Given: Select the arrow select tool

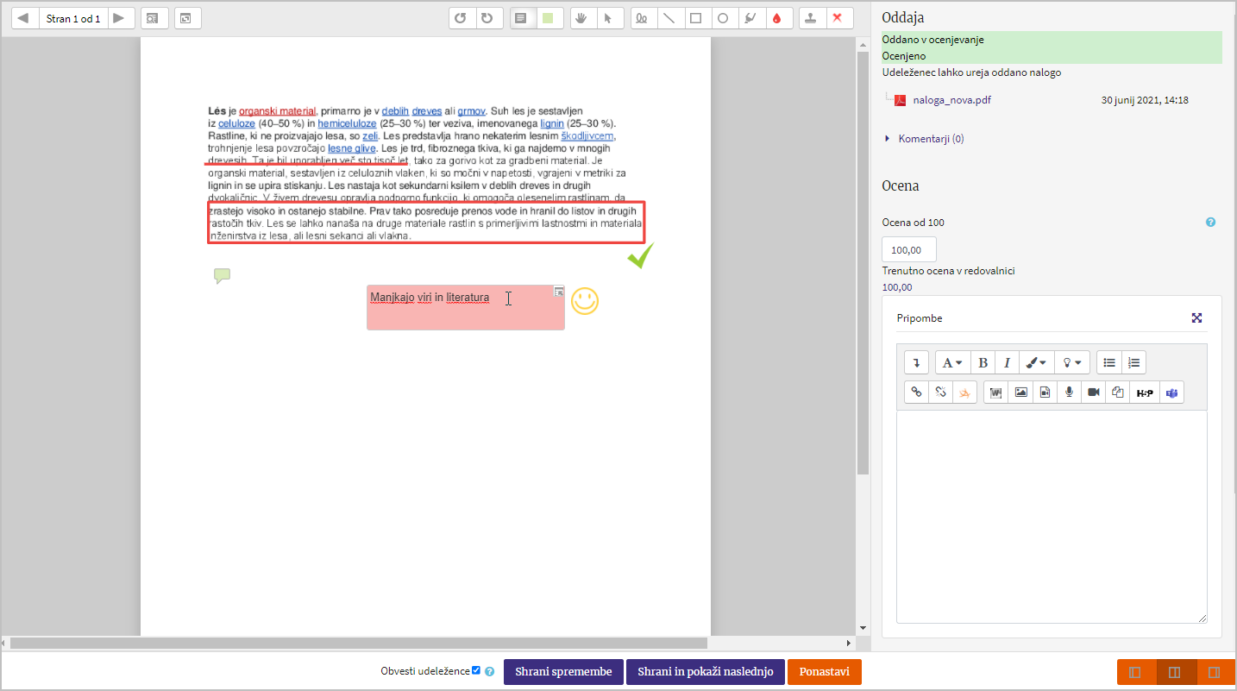Looking at the screenshot, I should tap(609, 18).
